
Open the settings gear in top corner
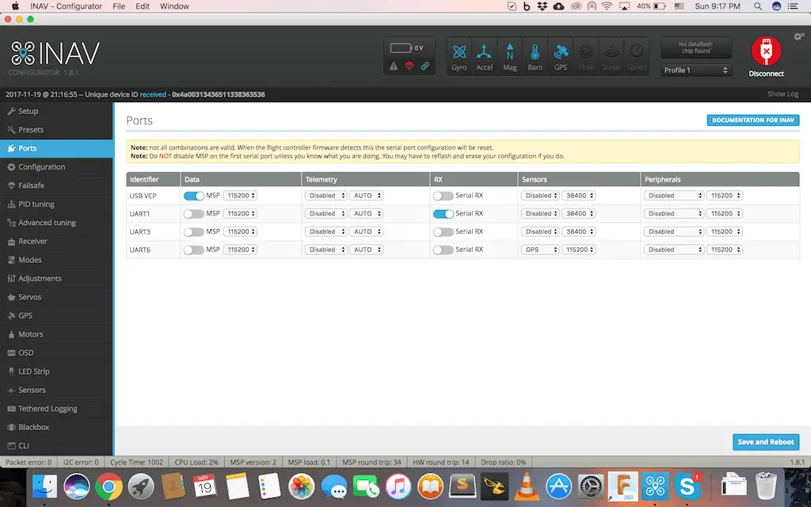pyautogui.click(x=798, y=36)
